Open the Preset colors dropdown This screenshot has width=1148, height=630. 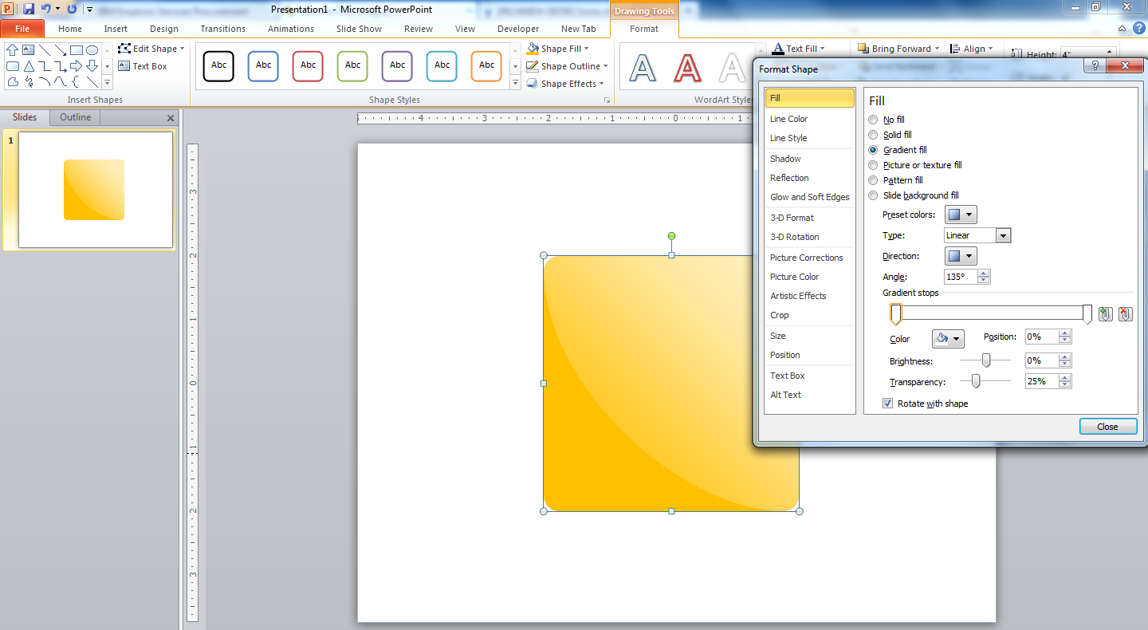pos(961,215)
